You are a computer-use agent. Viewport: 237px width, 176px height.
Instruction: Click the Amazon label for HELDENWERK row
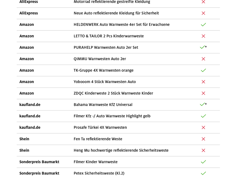point(27,25)
